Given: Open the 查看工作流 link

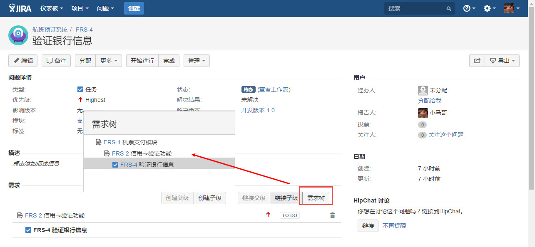Looking at the screenshot, I should point(274,89).
